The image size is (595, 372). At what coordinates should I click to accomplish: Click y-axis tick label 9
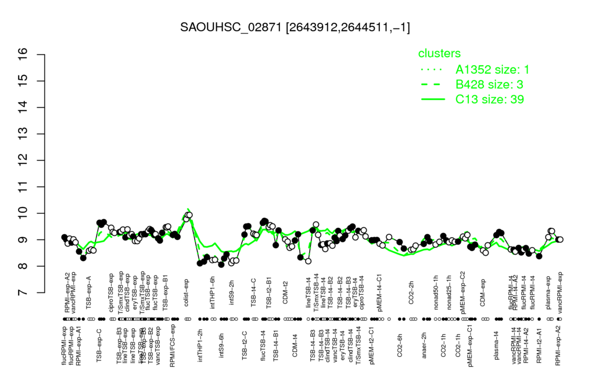[23, 239]
